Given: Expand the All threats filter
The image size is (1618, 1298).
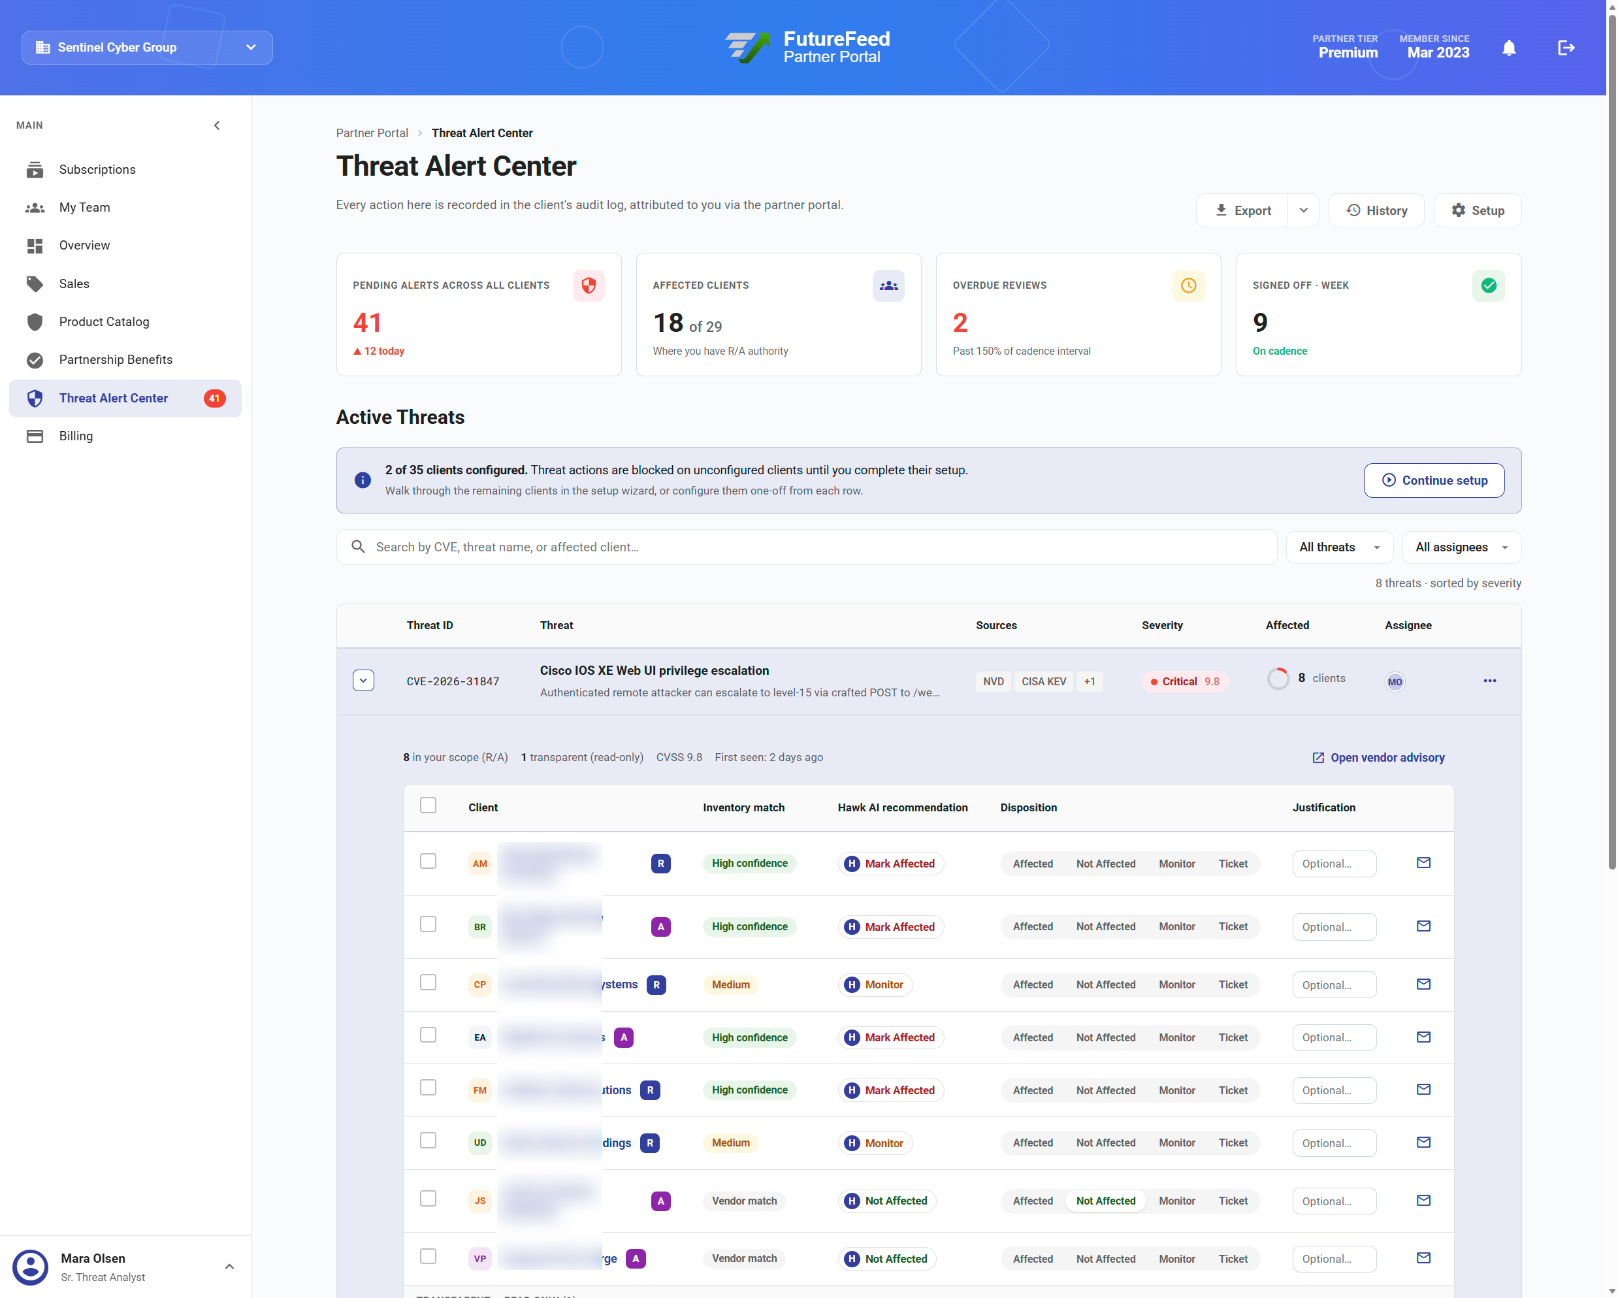Looking at the screenshot, I should pos(1340,547).
